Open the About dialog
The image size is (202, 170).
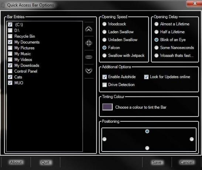click(x=16, y=162)
